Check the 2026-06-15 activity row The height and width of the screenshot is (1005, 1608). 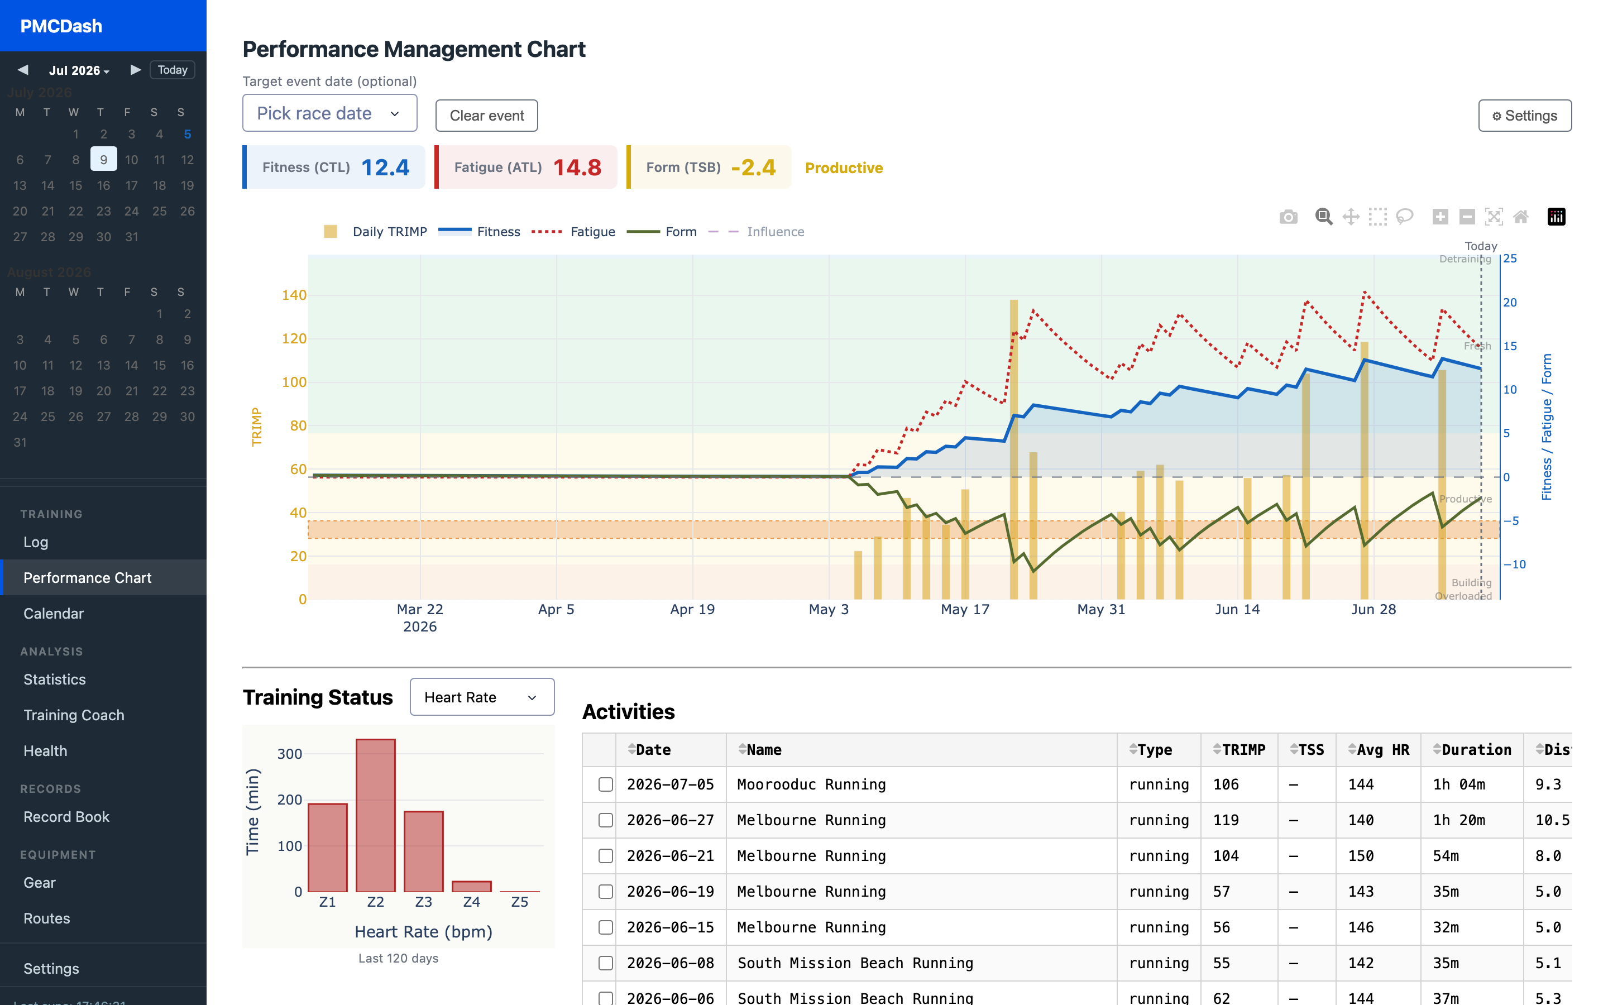point(605,927)
